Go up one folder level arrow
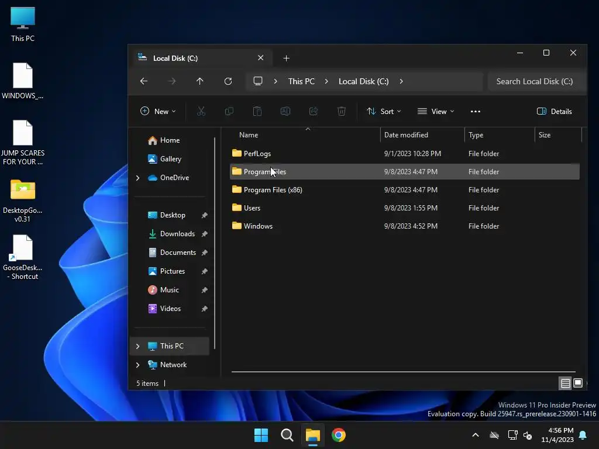Screen dimensions: 599x449 [200, 81]
